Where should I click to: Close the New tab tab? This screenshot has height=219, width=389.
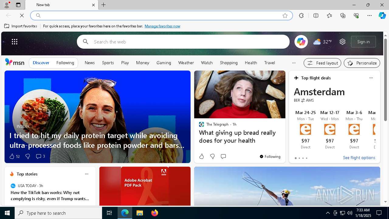pos(93,5)
